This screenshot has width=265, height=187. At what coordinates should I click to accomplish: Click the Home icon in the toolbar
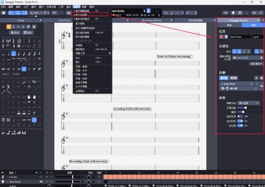[4, 12]
